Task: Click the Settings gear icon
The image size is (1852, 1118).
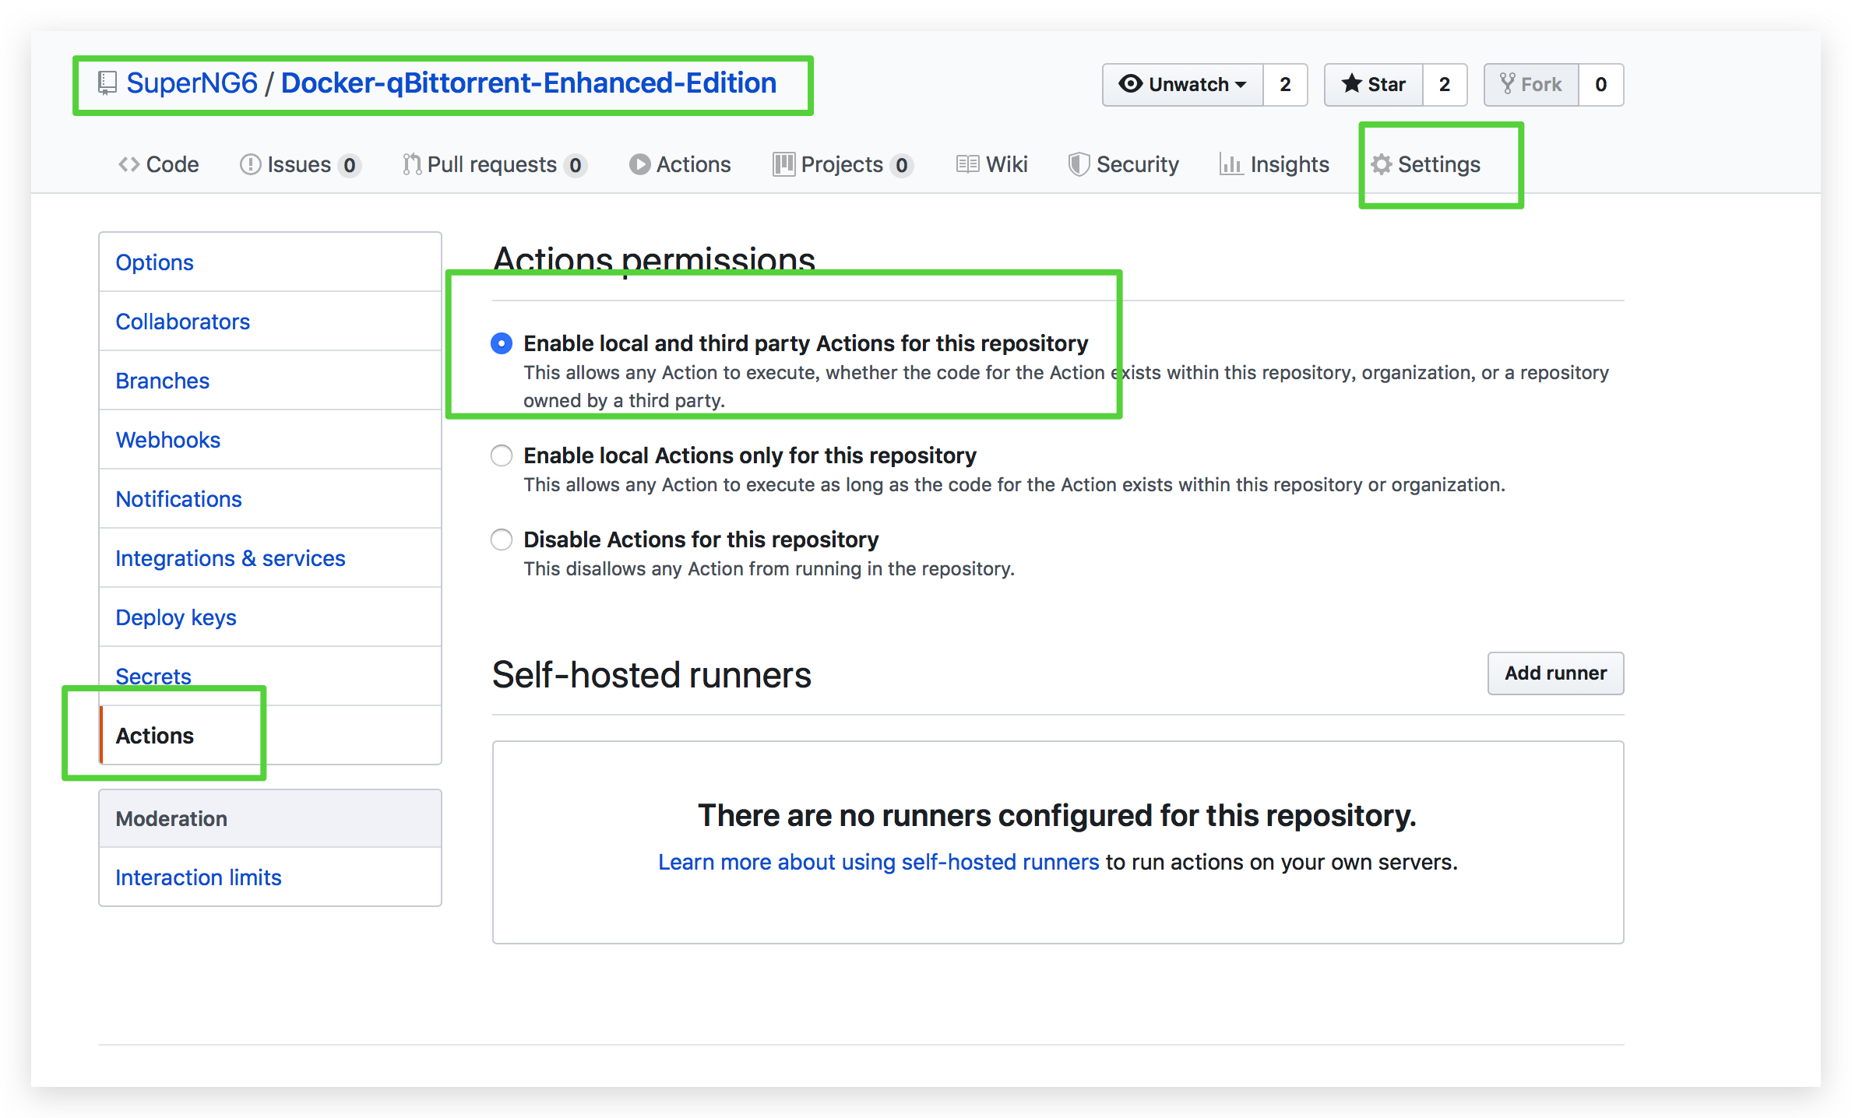Action: (1382, 164)
